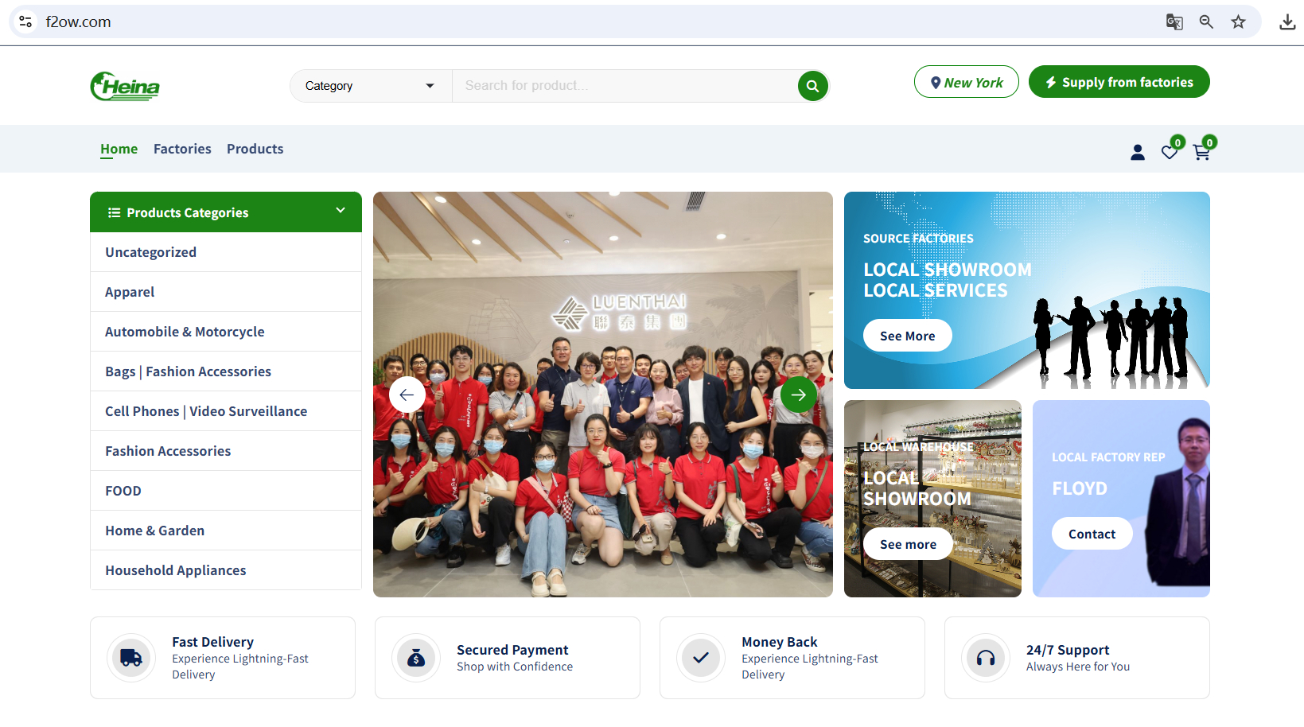This screenshot has width=1304, height=727.
Task: Go to previous slide with left arrow
Action: point(407,395)
